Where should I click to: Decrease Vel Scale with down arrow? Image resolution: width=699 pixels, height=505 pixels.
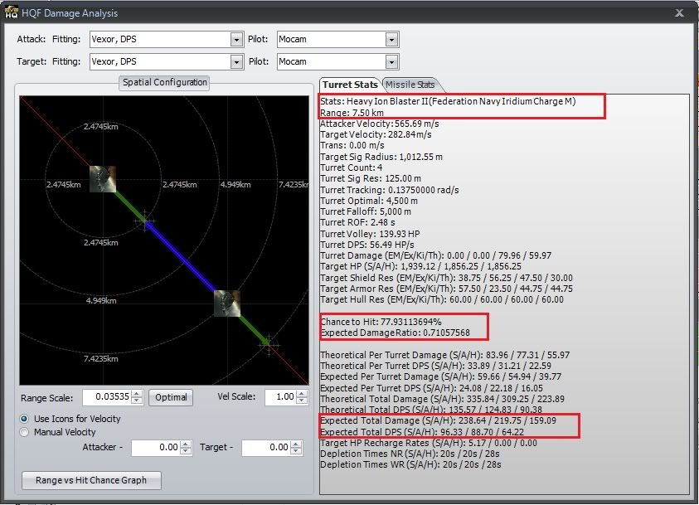pyautogui.click(x=303, y=401)
